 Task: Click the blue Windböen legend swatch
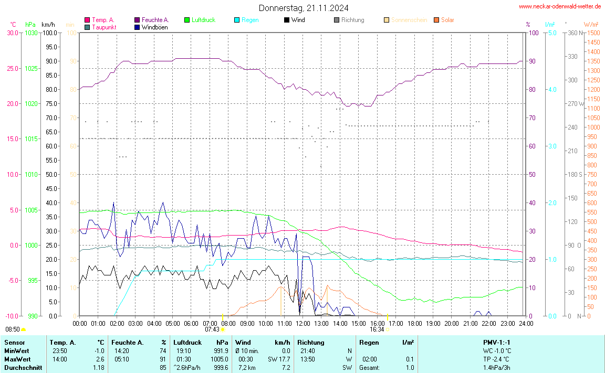coord(138,27)
